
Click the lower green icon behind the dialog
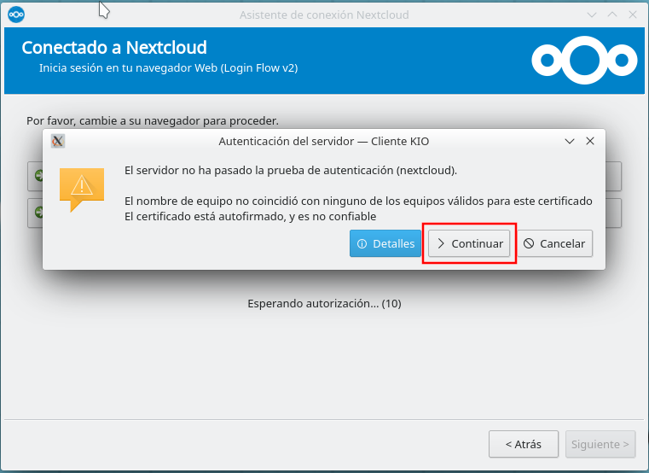[38, 212]
